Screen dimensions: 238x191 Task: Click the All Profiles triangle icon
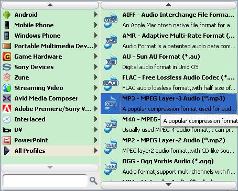pyautogui.click(x=7, y=151)
